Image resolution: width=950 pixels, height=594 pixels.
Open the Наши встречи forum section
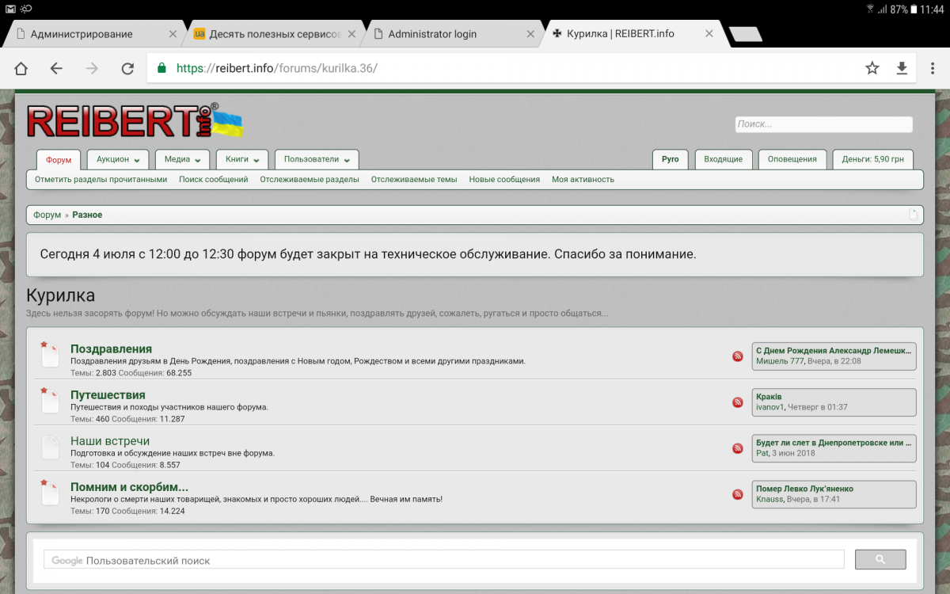110,441
